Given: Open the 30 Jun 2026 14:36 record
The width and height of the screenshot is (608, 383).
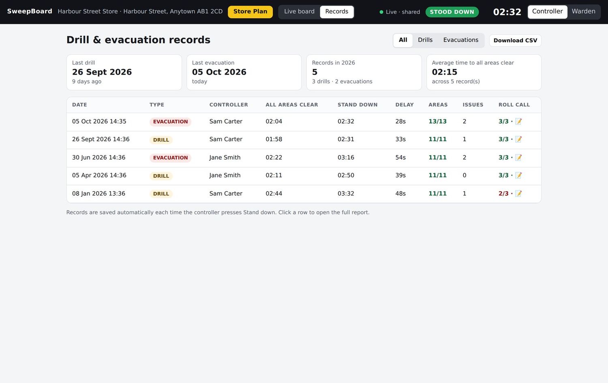Looking at the screenshot, I should pyautogui.click(x=304, y=158).
